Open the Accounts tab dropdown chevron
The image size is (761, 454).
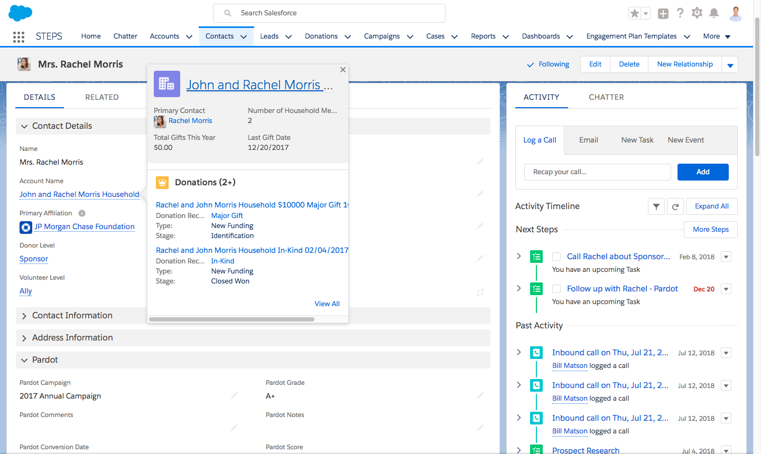(189, 36)
